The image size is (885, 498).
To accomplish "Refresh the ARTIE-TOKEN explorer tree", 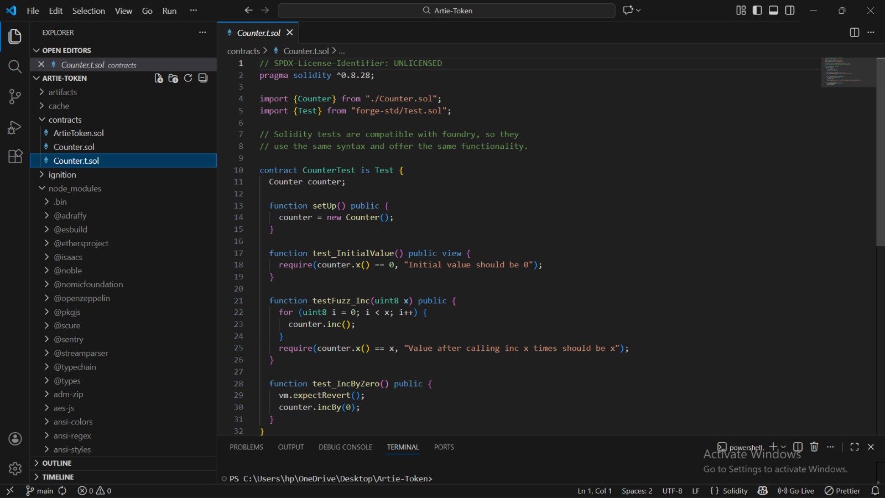I will (188, 78).
